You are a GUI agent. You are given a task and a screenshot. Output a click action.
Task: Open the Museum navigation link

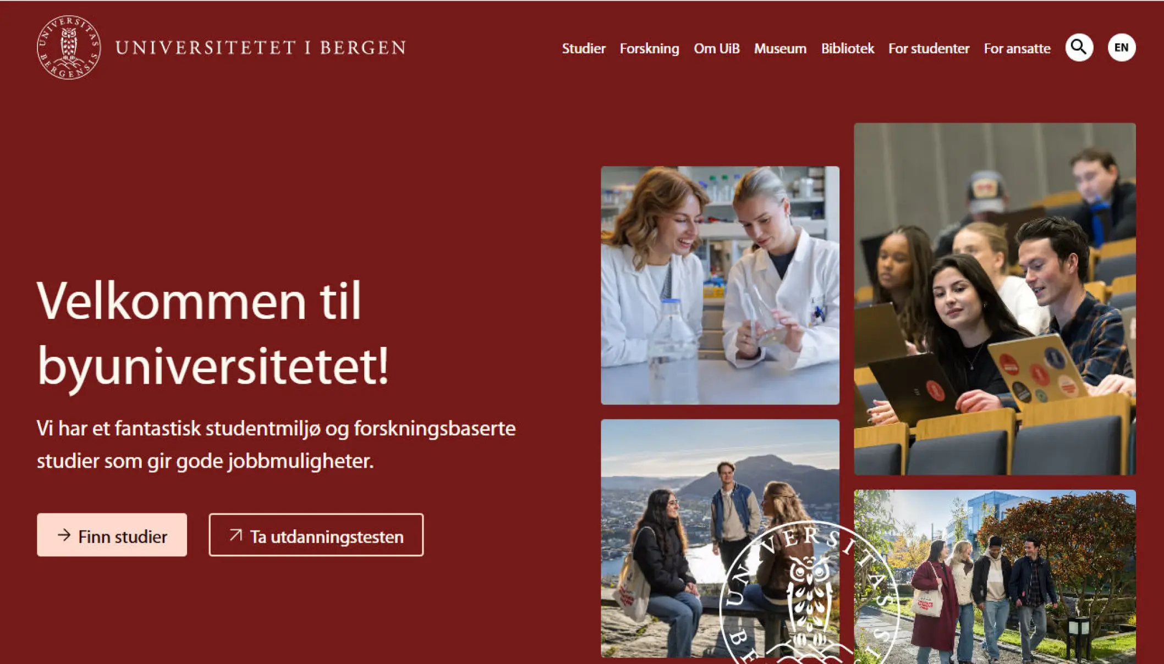coord(780,48)
